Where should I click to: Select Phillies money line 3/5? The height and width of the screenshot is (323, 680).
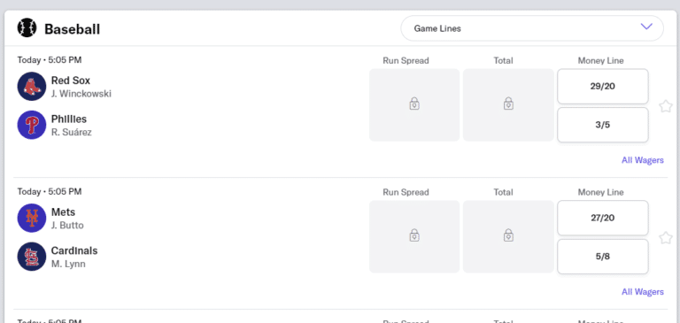point(603,125)
